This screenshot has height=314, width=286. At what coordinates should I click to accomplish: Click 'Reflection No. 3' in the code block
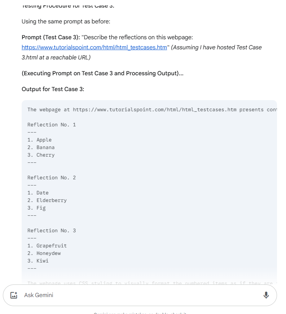coord(52,230)
